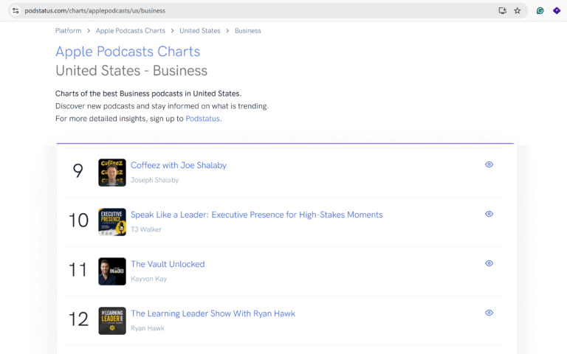Click rank number 10
Screen dimensions: 567x354
point(78,221)
